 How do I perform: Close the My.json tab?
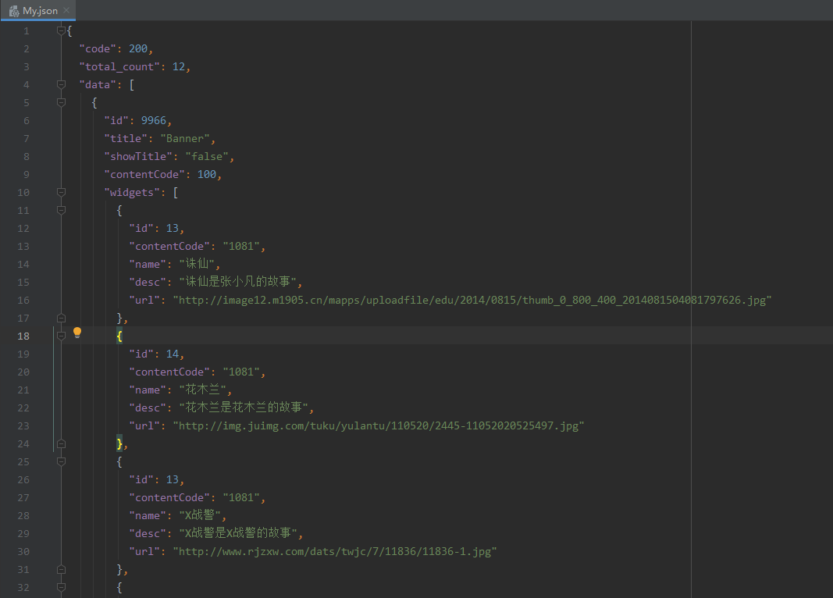click(x=66, y=10)
